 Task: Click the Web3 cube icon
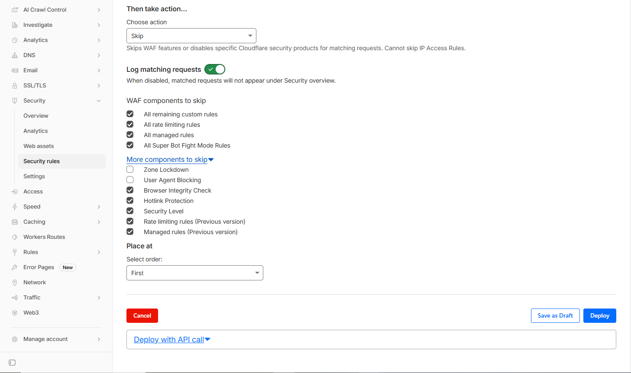[x=15, y=312]
